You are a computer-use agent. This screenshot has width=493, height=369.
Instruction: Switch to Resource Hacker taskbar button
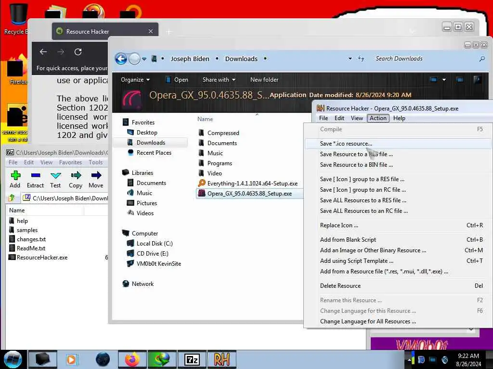pos(221,359)
